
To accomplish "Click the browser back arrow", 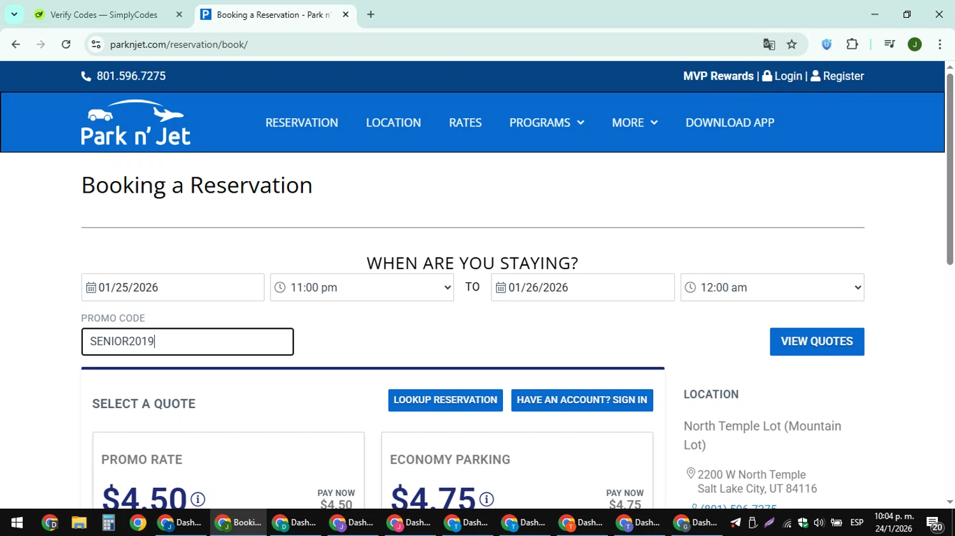I will (16, 45).
